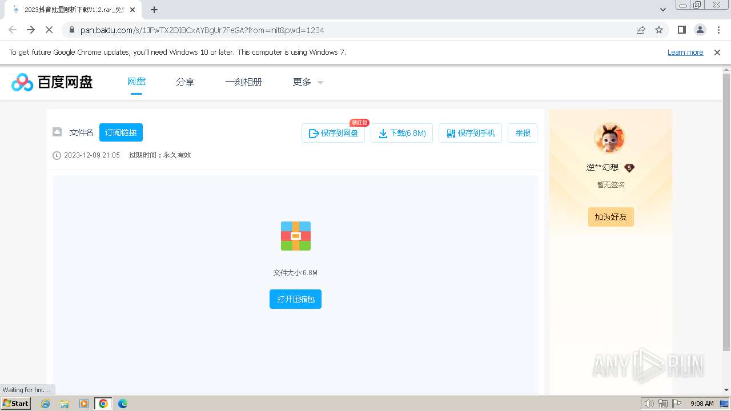Click the clock icon beside the share date

[57, 155]
